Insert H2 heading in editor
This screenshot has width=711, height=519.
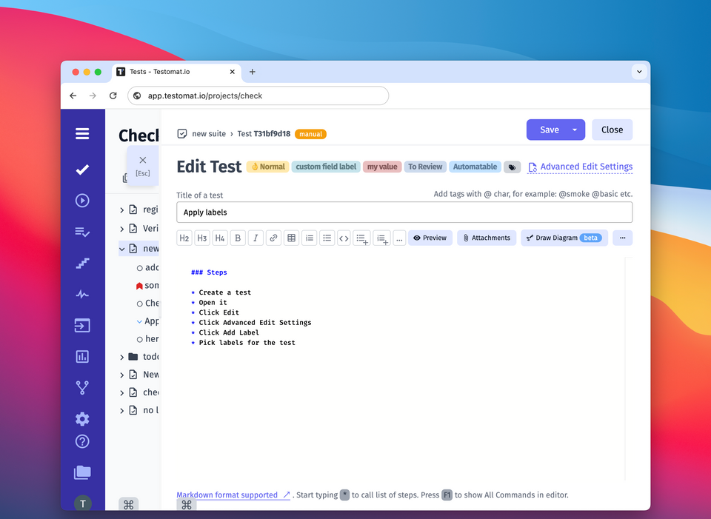coord(184,238)
